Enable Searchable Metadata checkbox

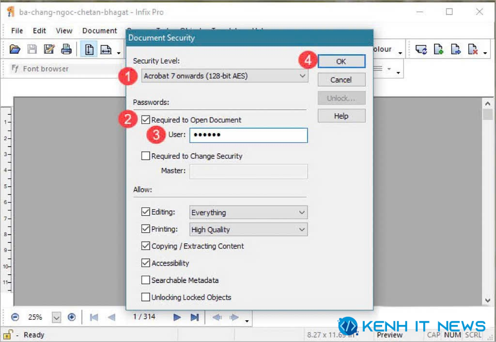point(145,280)
